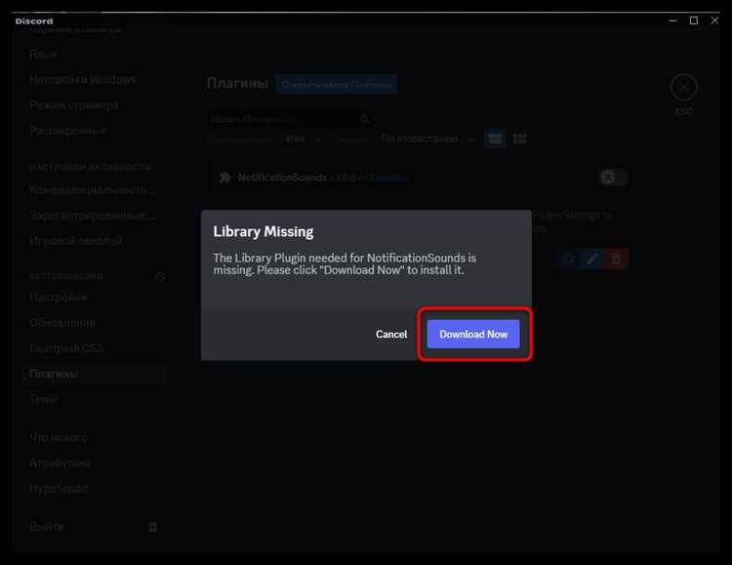Close settings with the round ESC X button

pos(683,87)
